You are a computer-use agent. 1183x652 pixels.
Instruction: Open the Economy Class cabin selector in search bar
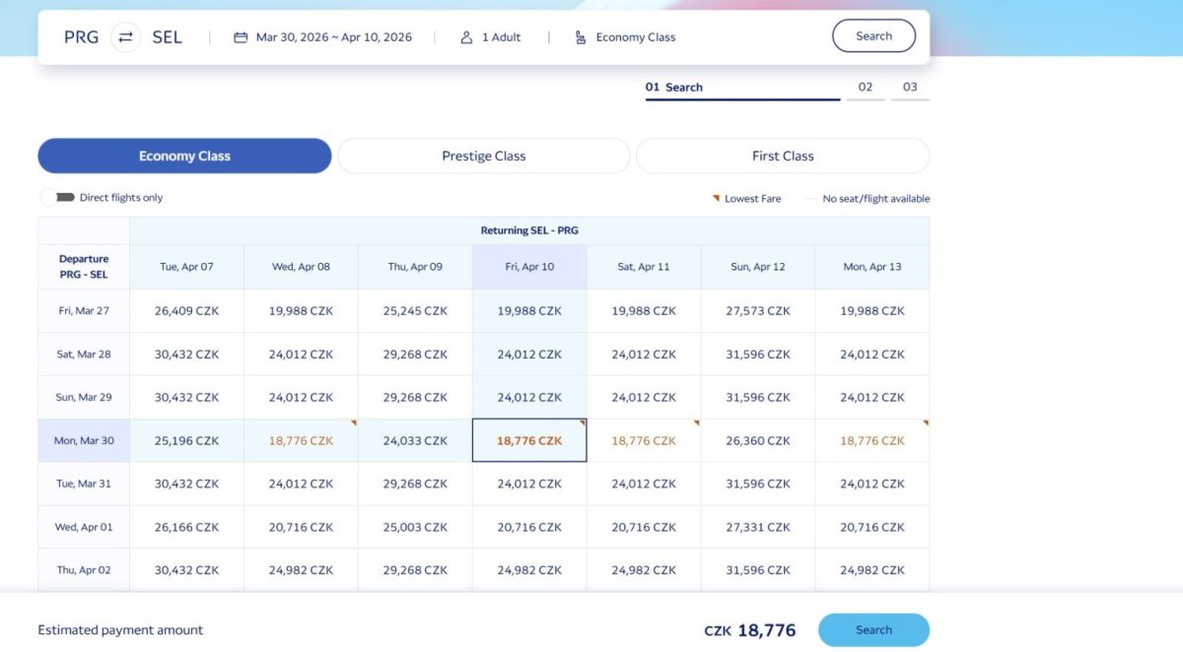coord(635,37)
